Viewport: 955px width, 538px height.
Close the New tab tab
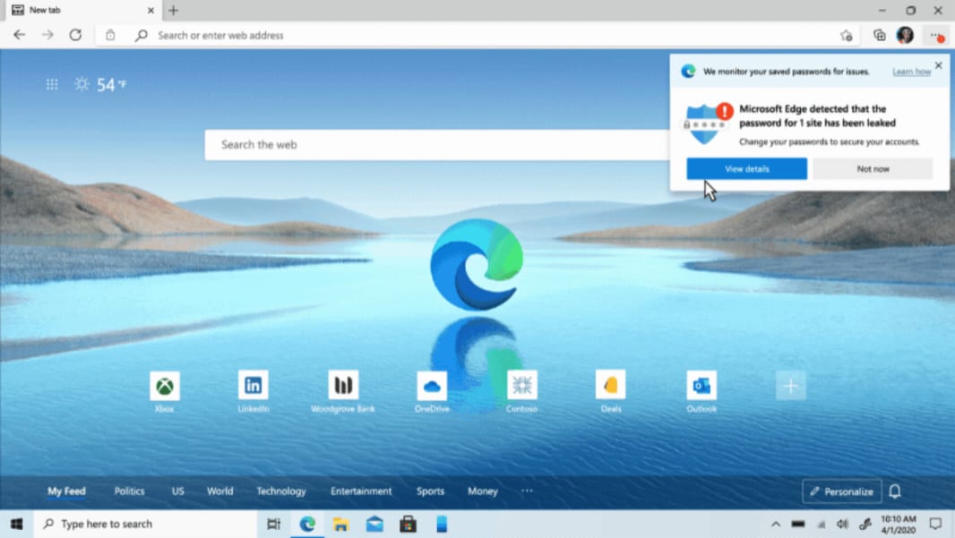click(x=151, y=11)
